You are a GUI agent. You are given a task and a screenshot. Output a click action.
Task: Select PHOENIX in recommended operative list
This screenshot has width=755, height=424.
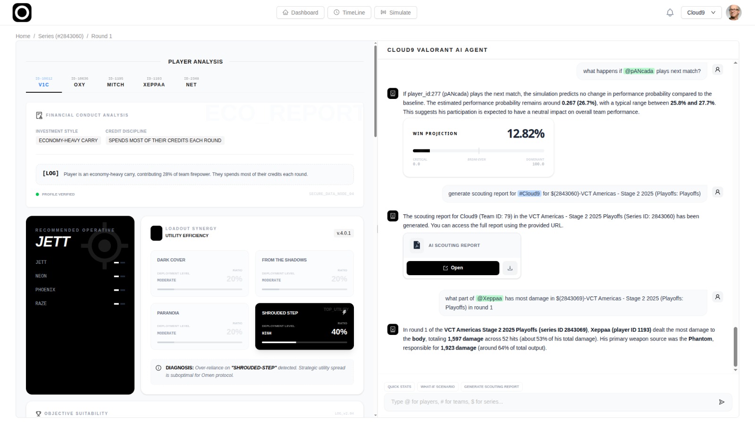80,290
